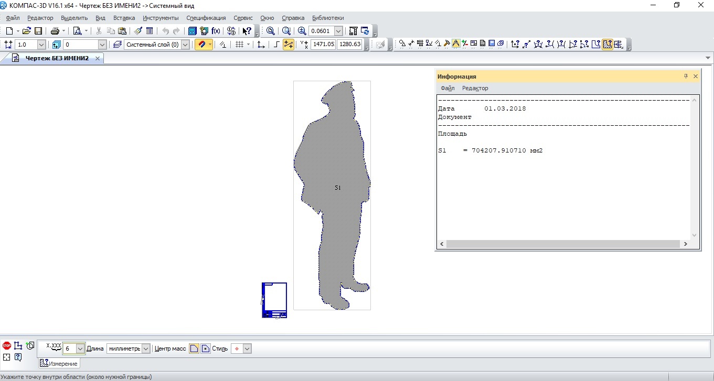
Task: Open the Print preview icon
Action: [78, 31]
